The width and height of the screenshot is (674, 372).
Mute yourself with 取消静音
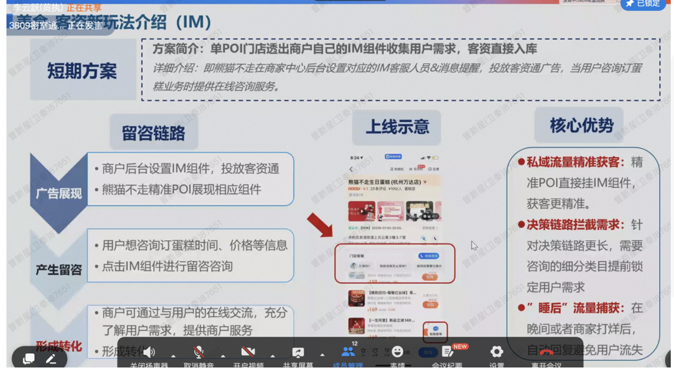pyautogui.click(x=199, y=351)
